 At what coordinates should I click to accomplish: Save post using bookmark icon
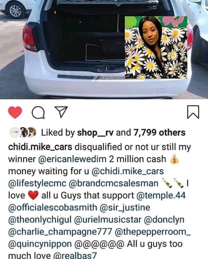point(193,112)
